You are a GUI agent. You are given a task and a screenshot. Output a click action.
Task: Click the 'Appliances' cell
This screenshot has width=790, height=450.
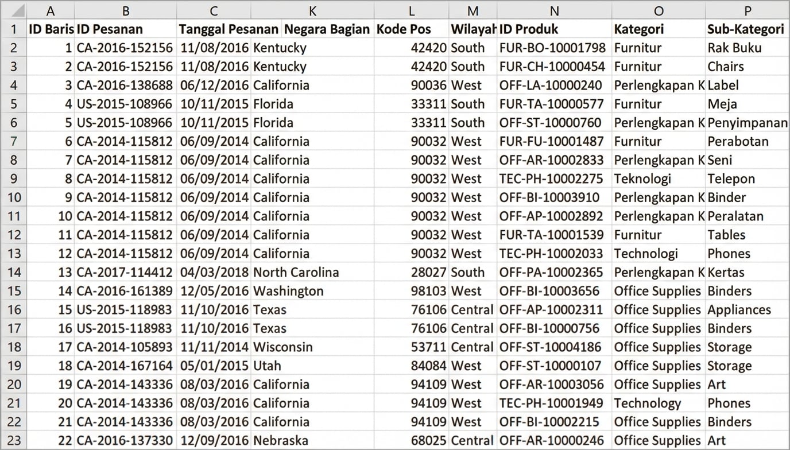pyautogui.click(x=739, y=309)
